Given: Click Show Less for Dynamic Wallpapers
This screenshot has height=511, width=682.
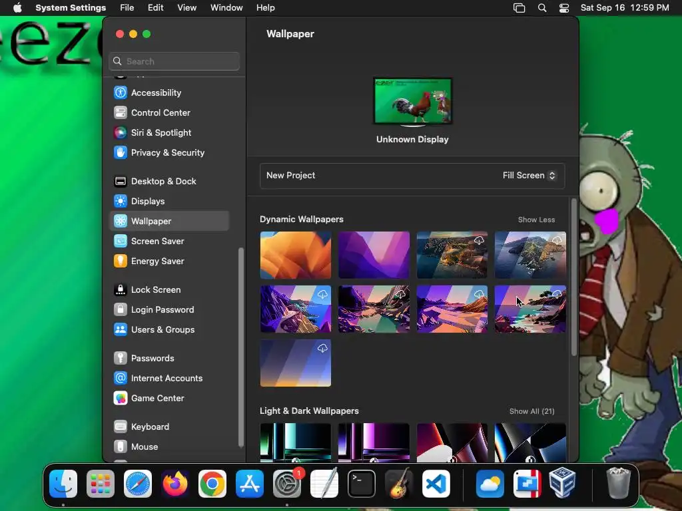Looking at the screenshot, I should [536, 220].
